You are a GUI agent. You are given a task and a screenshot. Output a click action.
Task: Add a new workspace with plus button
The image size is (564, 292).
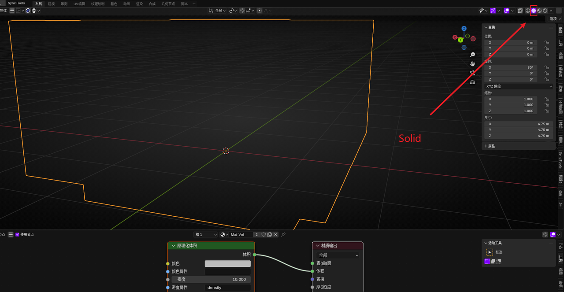pos(194,4)
